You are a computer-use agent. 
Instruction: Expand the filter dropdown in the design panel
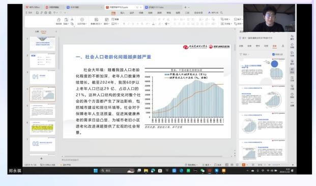pyautogui.click(x=244, y=54)
